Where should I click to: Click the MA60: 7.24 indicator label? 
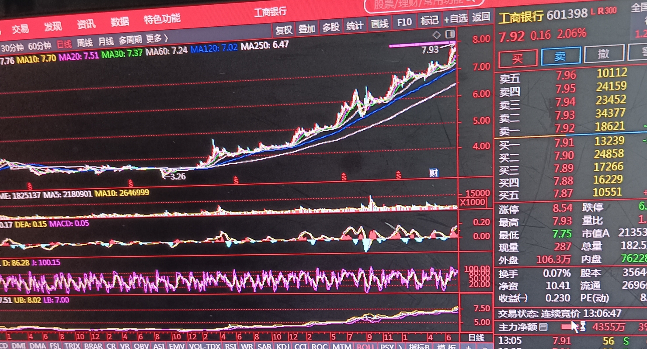(167, 51)
